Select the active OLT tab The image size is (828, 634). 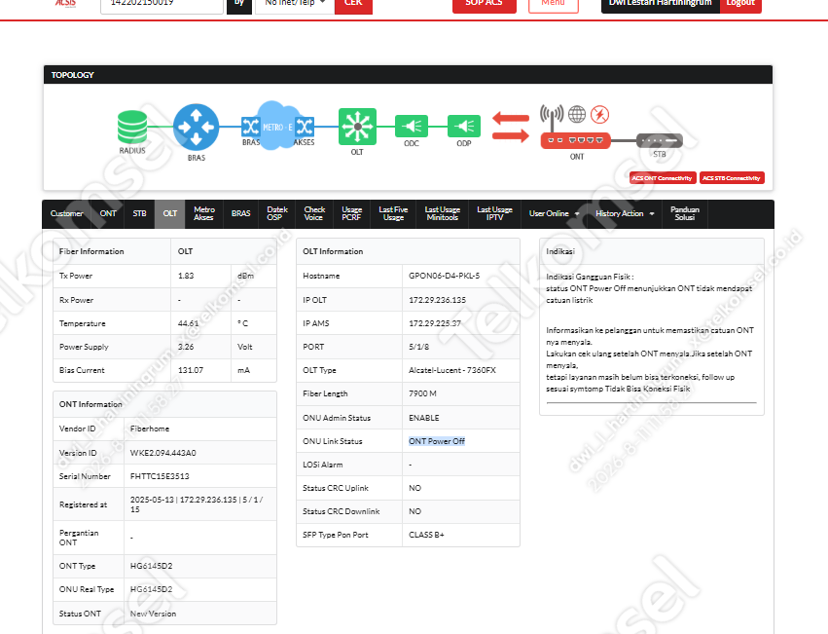[170, 213]
